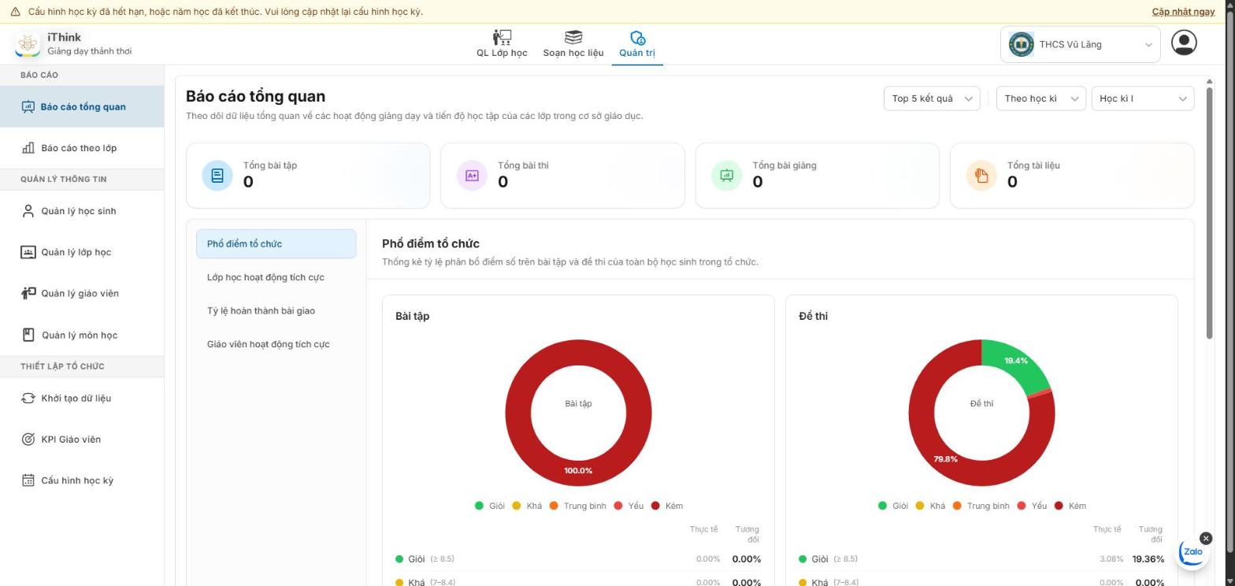The width and height of the screenshot is (1235, 586).
Task: Click the warning icon in top banner
Action: click(15, 12)
